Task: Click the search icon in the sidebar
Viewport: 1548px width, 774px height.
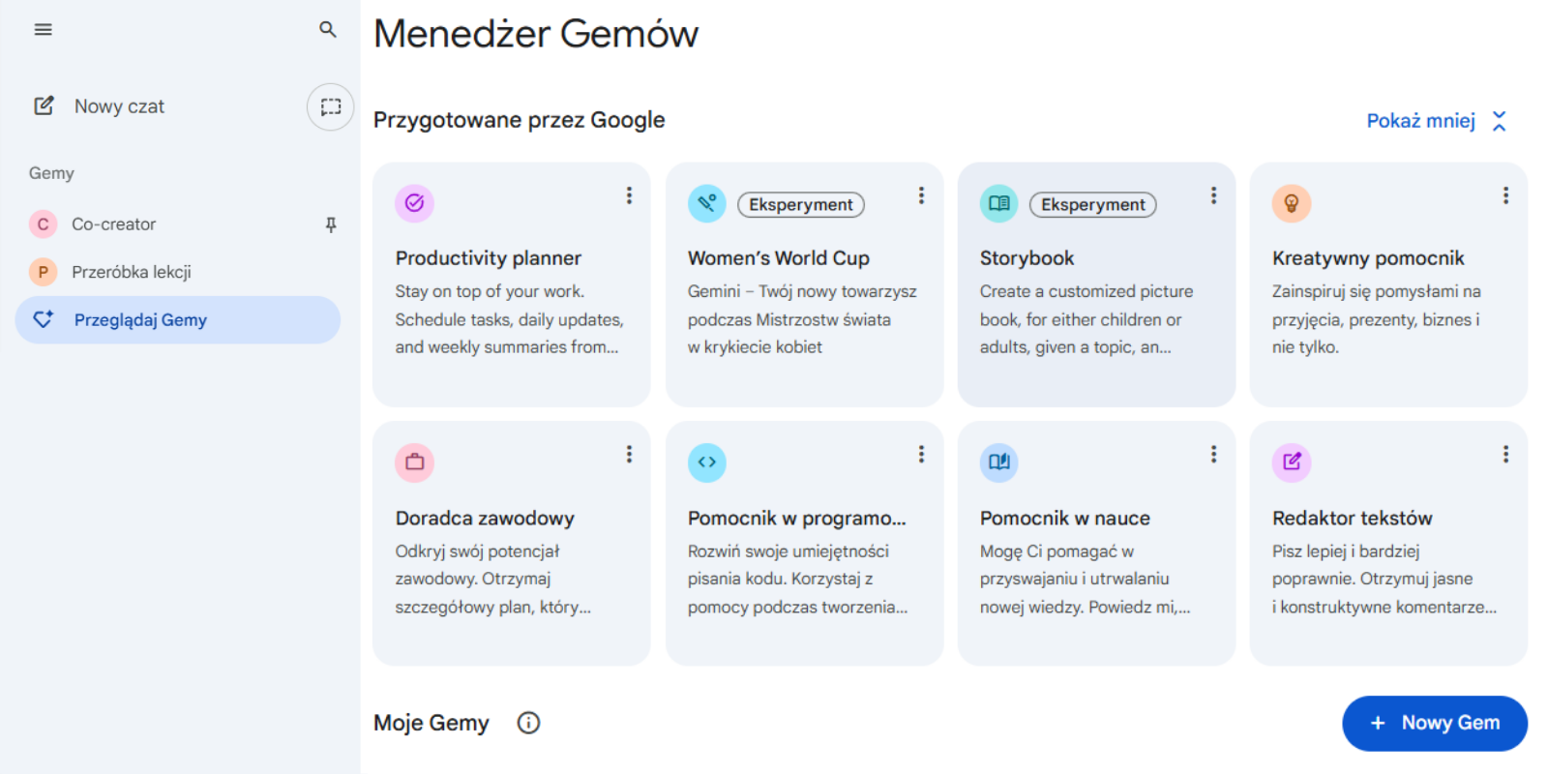Action: 328,30
